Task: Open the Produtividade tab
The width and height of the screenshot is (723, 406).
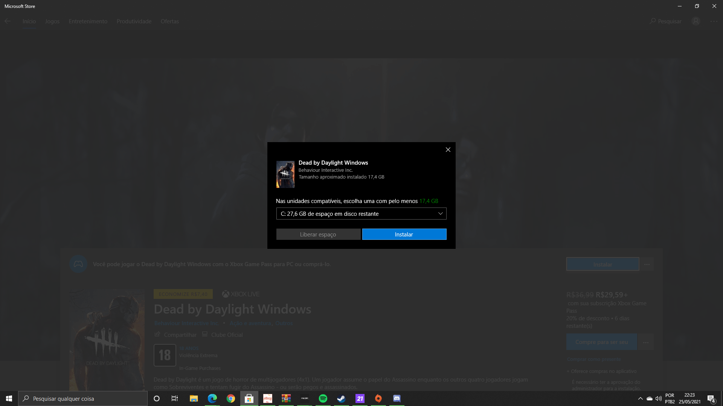Action: (x=134, y=21)
